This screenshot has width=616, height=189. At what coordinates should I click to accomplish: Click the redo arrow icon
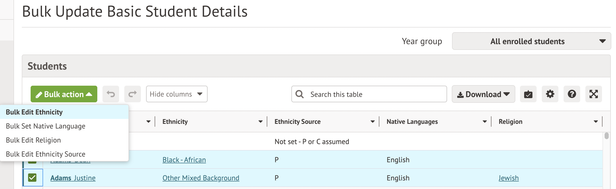133,94
